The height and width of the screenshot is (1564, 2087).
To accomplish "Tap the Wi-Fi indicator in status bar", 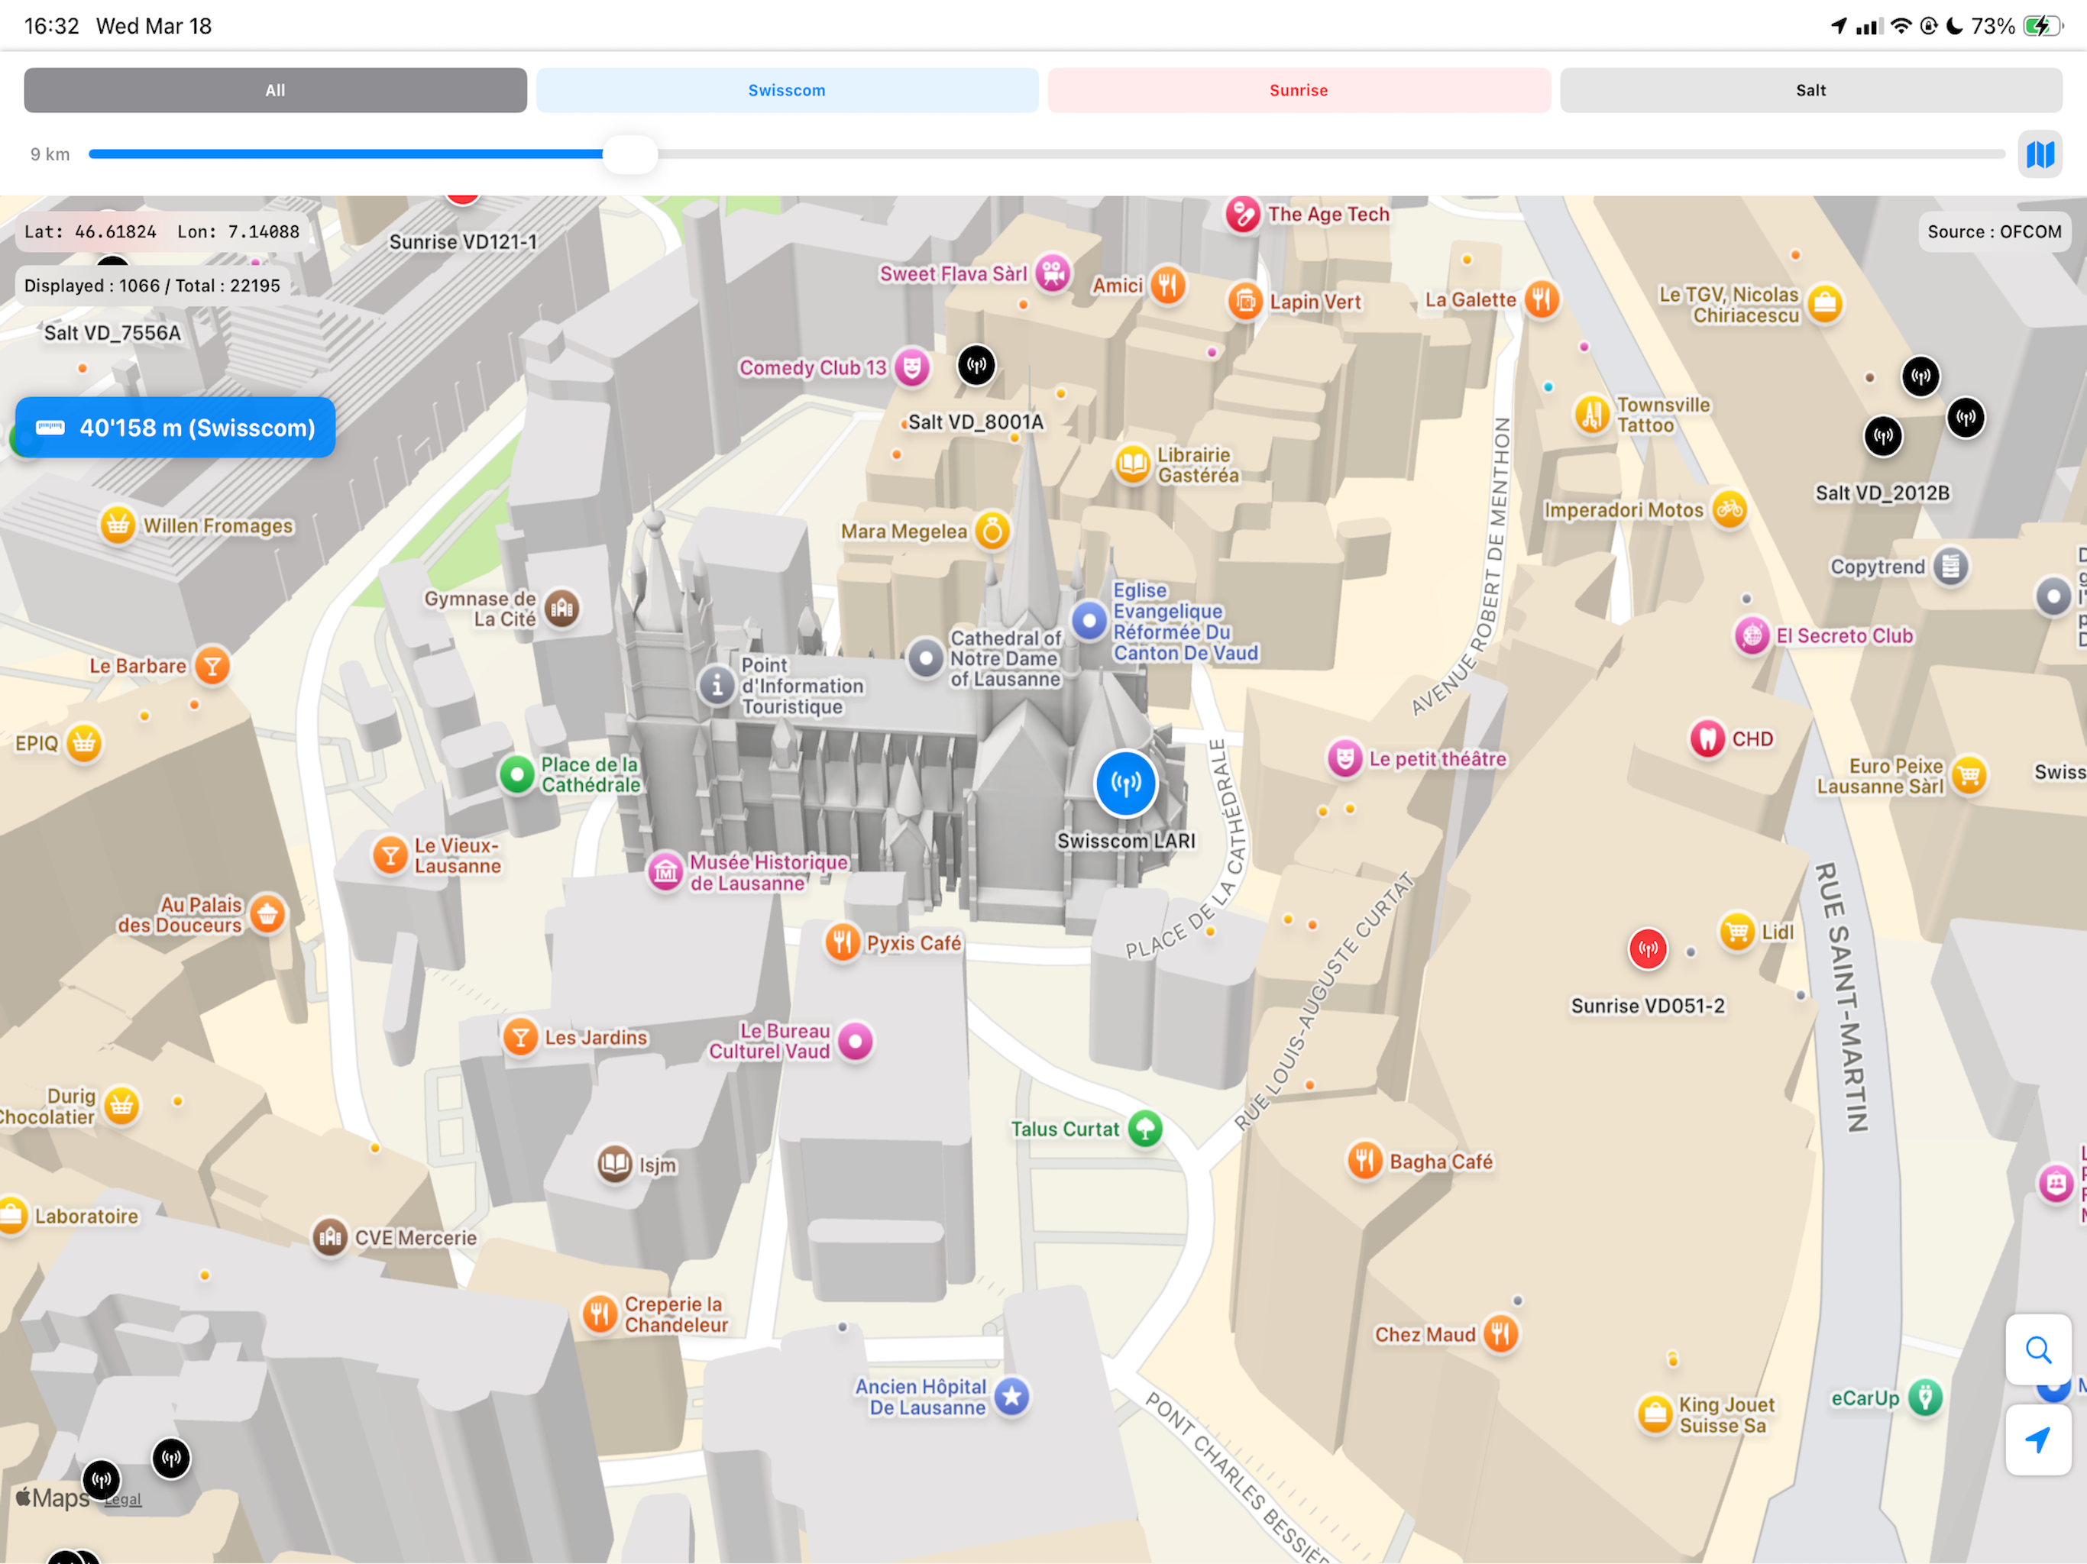I will coord(1901,25).
